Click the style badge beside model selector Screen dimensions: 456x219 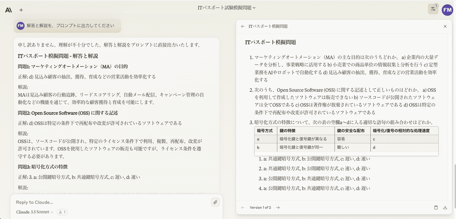tap(62, 212)
